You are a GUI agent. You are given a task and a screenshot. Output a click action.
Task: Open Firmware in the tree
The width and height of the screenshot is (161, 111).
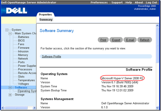tap(23, 48)
